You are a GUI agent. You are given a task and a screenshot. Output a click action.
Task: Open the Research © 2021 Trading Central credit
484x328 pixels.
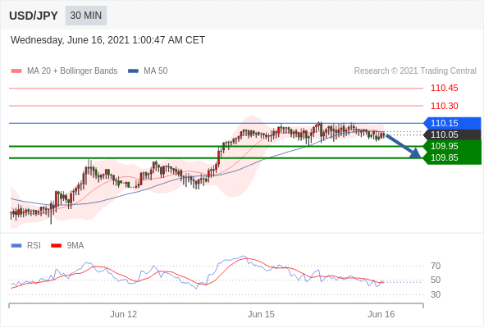click(415, 71)
